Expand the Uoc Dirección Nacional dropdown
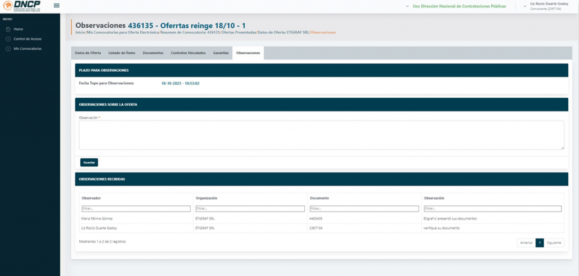 pos(456,6)
